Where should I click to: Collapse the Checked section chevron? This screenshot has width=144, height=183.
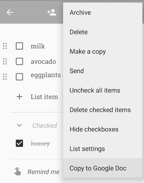(20, 126)
